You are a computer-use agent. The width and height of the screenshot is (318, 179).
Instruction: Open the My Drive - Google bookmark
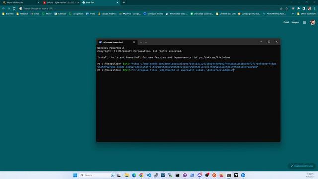(130, 14)
